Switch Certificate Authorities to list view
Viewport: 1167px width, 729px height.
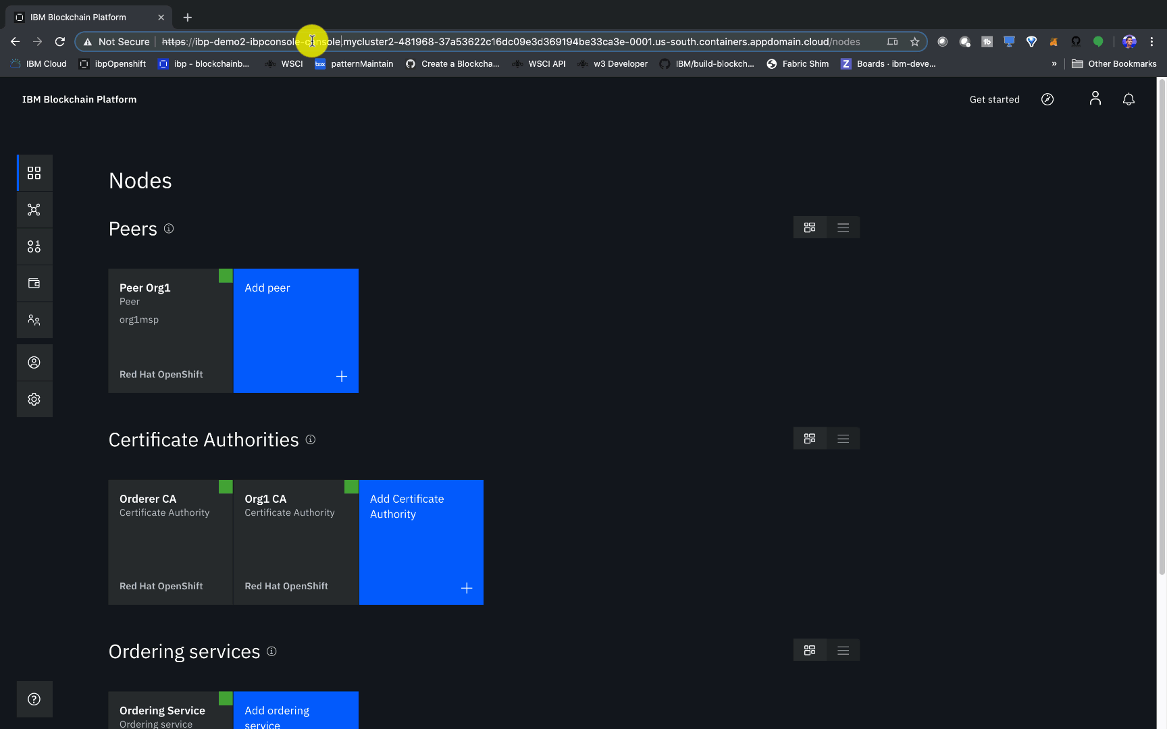[x=844, y=439]
